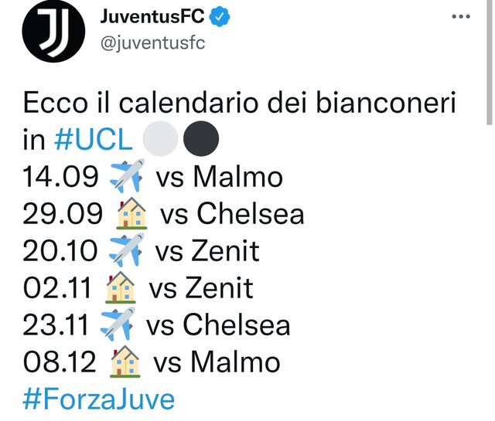This screenshot has width=495, height=421.
Task: Click the text 'vs Chelsea' on 29.09 line
Action: [232, 213]
